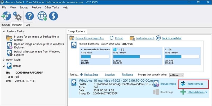Open the All Drives dropdown
The image size is (212, 106).
(176, 75)
